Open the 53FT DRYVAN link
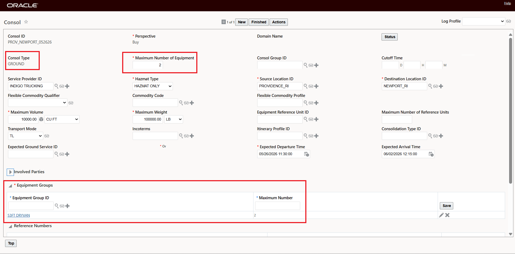This screenshot has height=254, width=515. tap(19, 215)
